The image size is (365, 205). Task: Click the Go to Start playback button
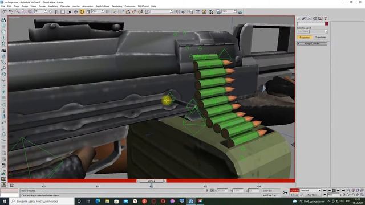[325, 191]
